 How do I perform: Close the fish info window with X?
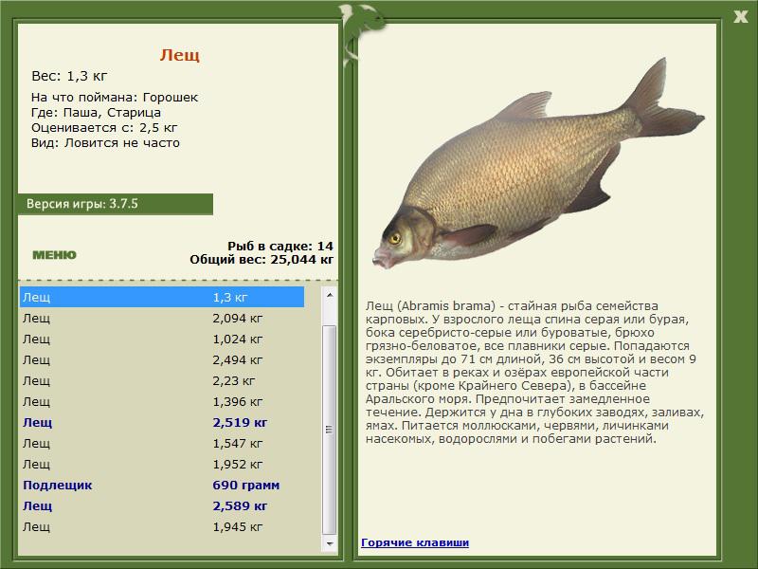click(x=740, y=14)
